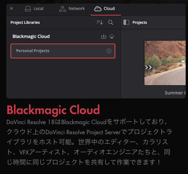Show info for Personal Projects library
This screenshot has height=174, width=188.
pos(109,51)
